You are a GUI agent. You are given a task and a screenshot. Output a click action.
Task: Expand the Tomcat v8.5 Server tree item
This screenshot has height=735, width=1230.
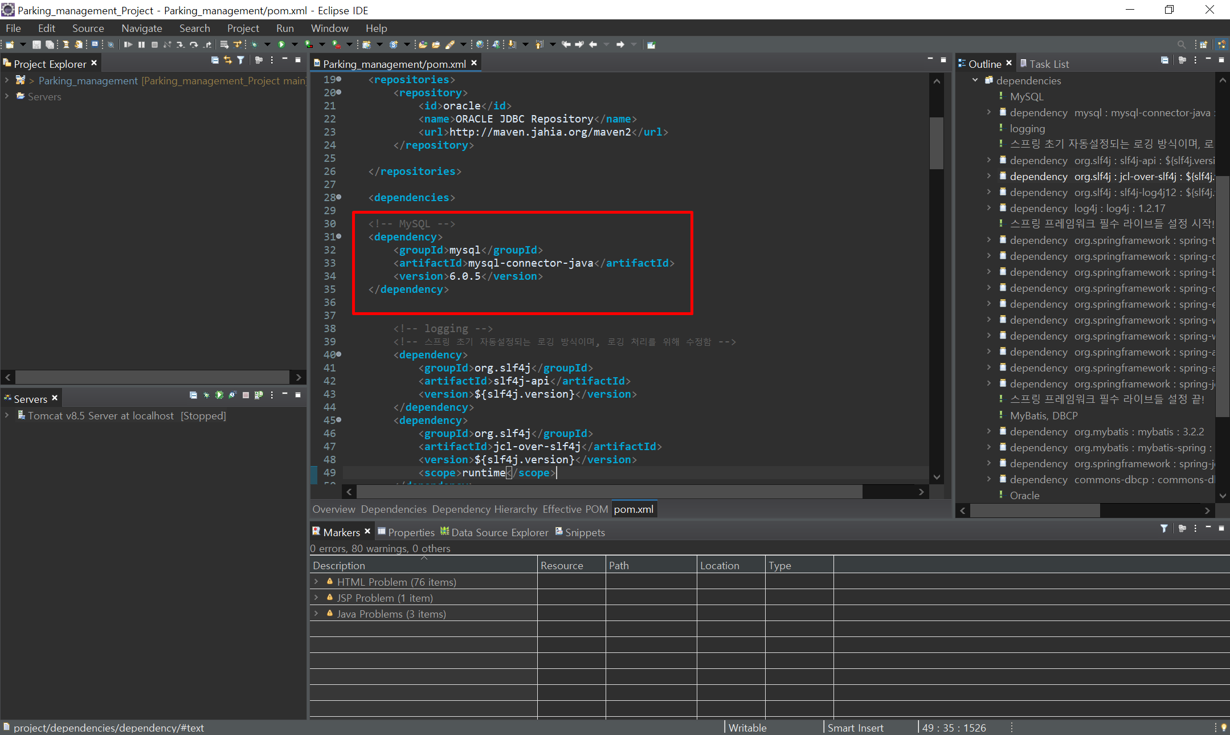tap(7, 415)
